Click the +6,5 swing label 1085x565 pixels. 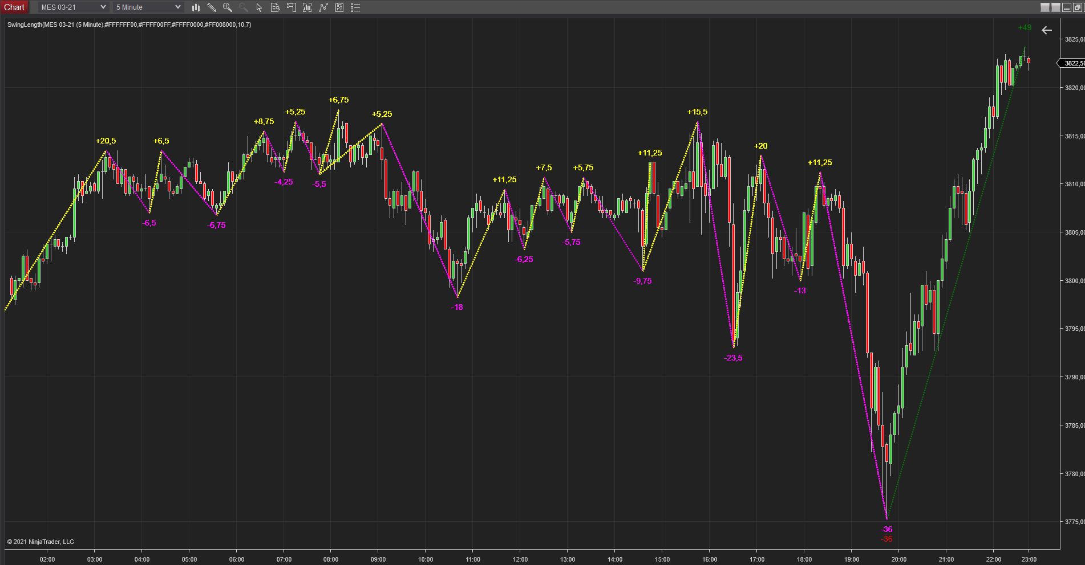(161, 141)
